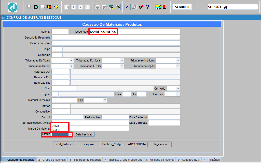The height and width of the screenshot is (163, 261).
Task: Open the Exercito dropdown
Action: 178,94
